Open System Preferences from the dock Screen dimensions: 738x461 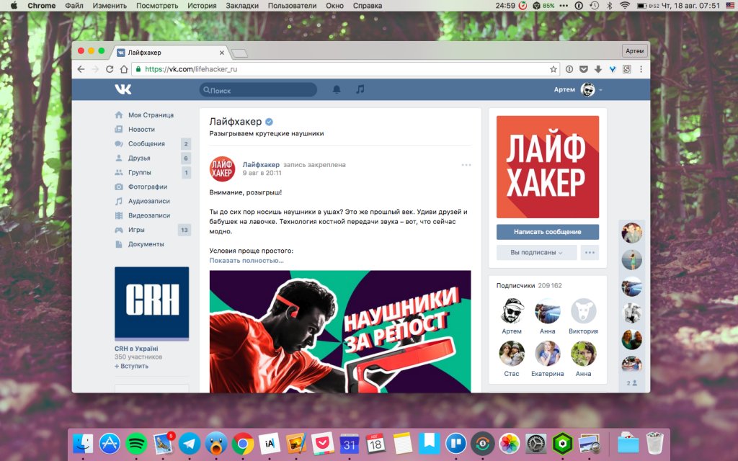coord(535,444)
